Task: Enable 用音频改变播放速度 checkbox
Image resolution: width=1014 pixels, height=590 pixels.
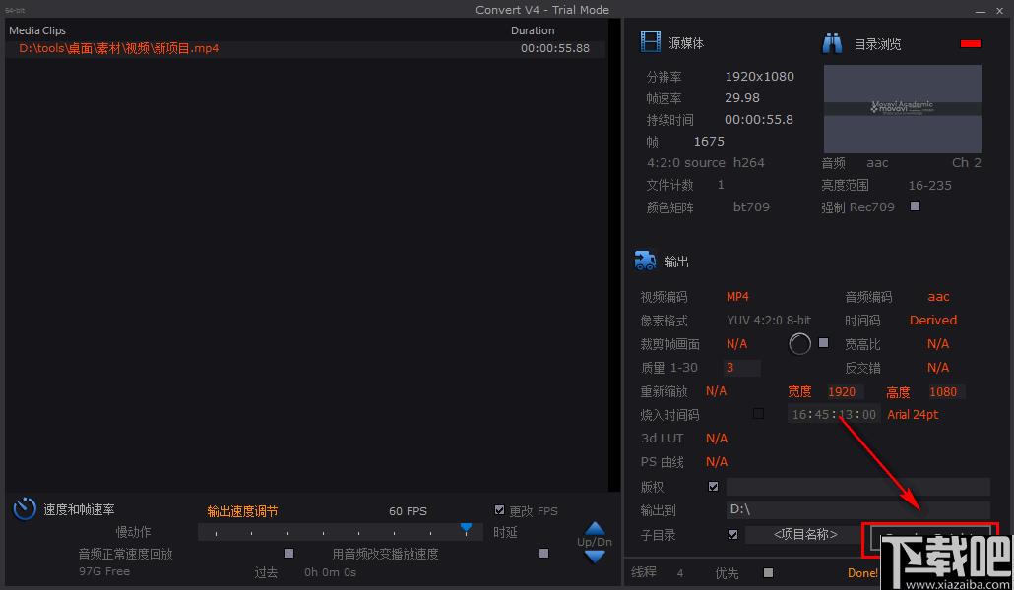Action: click(x=543, y=554)
